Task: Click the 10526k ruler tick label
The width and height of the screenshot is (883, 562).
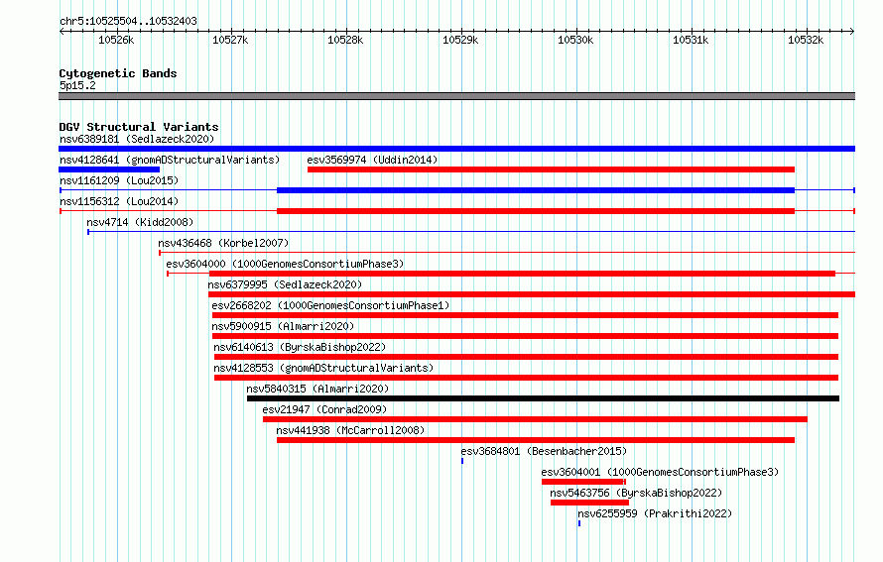Action: [116, 40]
